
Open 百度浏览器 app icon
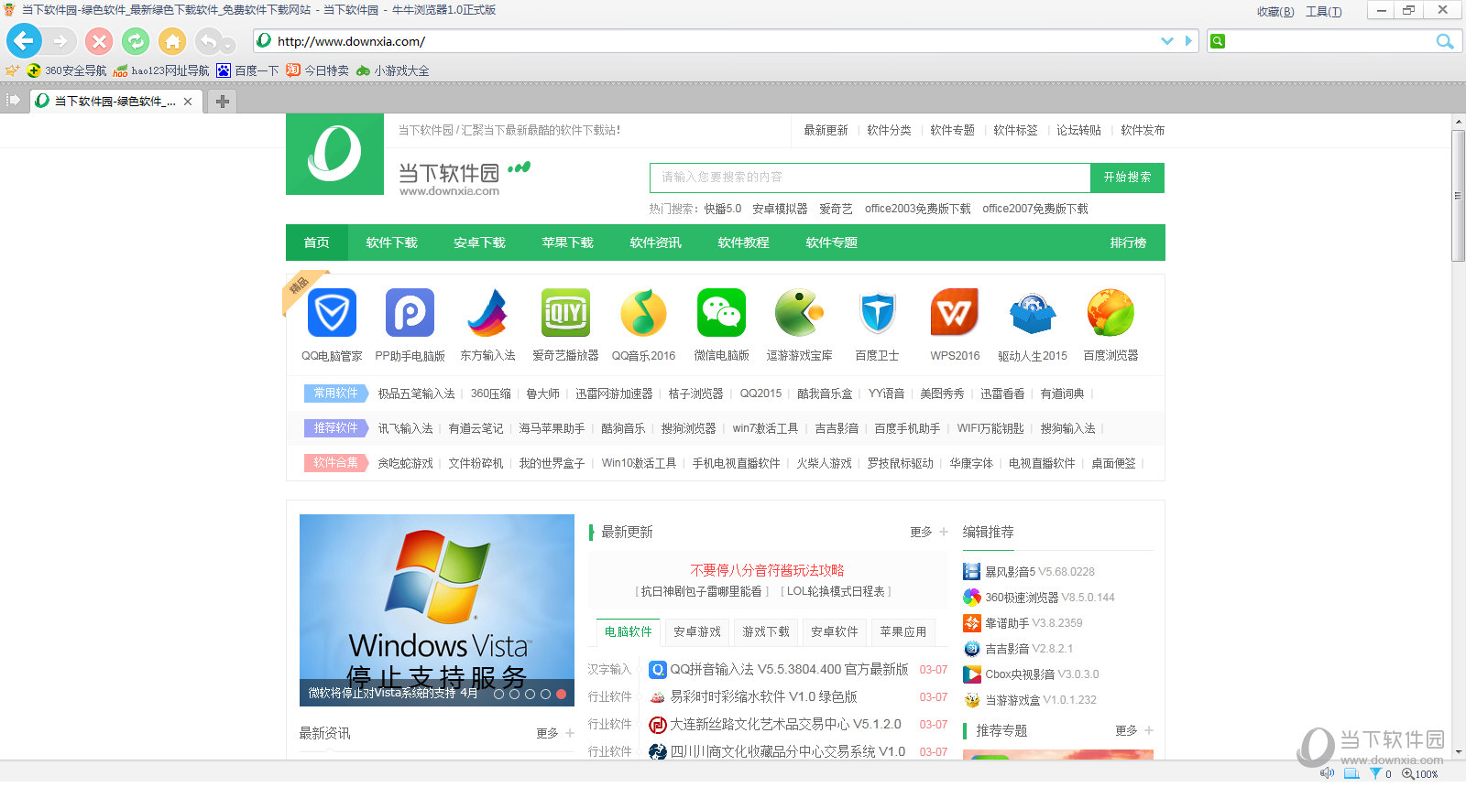click(1110, 313)
